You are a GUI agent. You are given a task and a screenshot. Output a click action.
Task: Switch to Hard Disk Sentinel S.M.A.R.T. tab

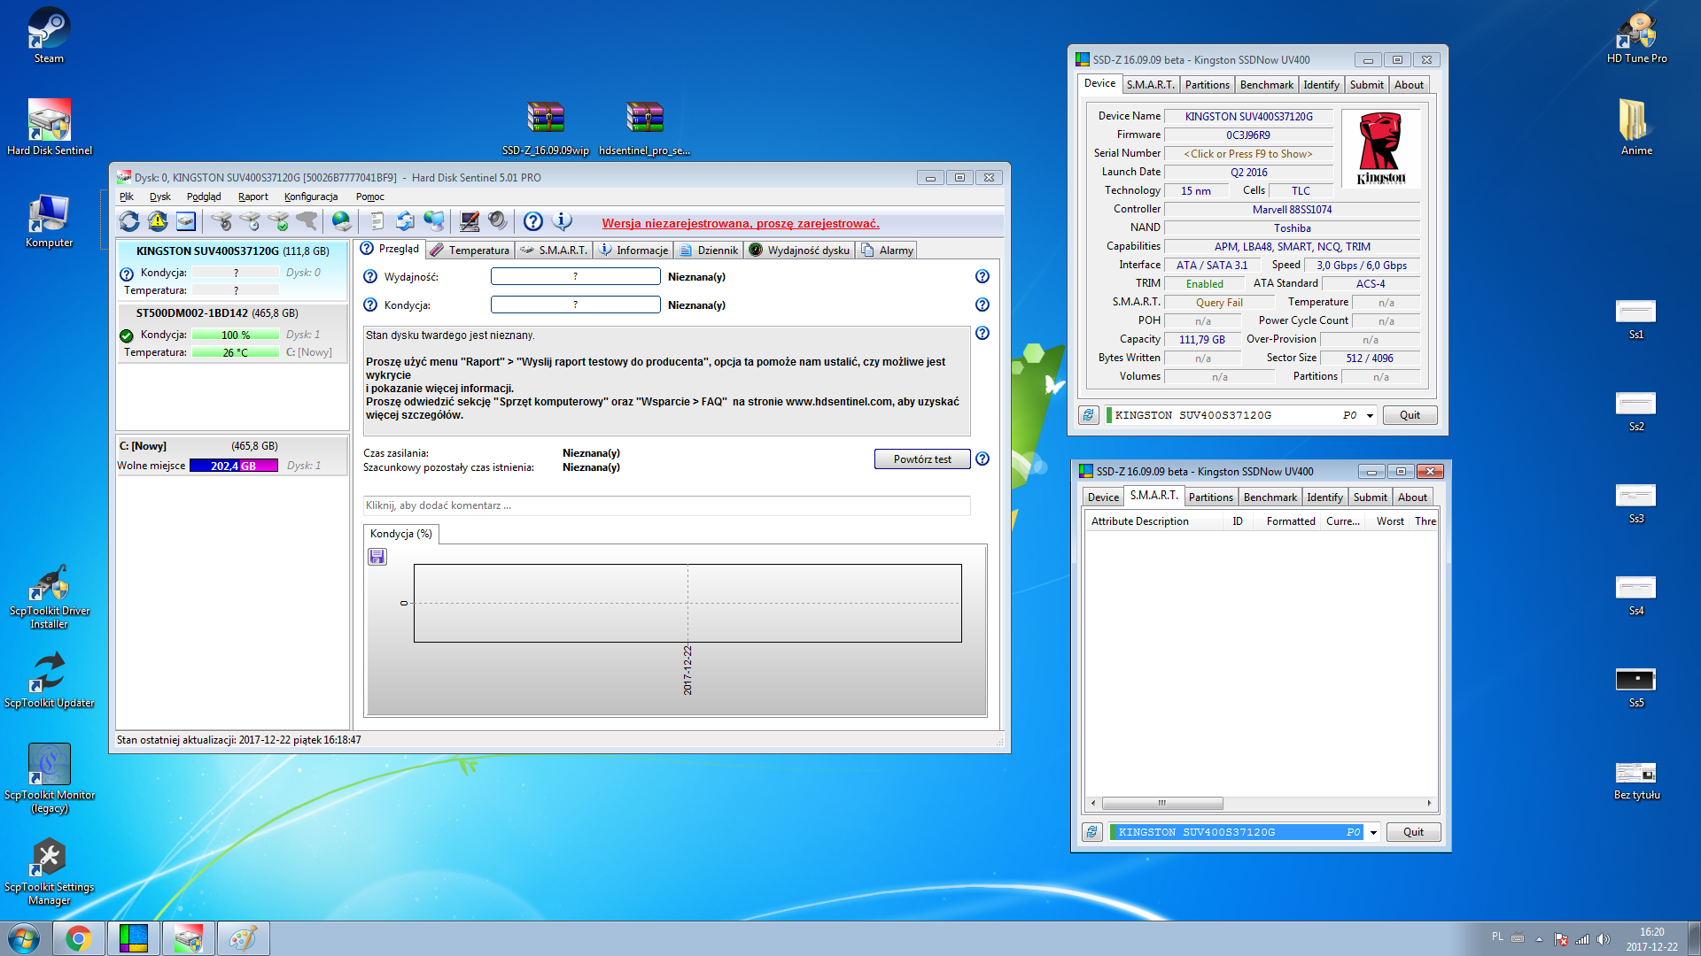click(554, 251)
